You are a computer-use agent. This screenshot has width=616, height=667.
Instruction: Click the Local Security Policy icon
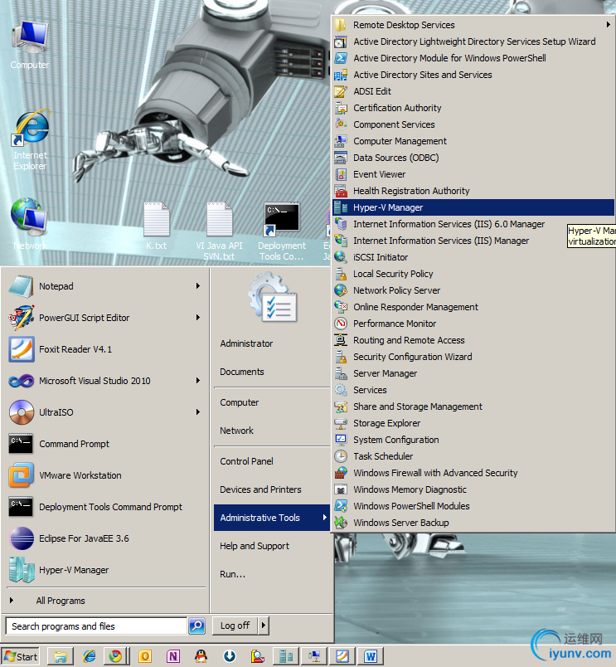tap(341, 274)
